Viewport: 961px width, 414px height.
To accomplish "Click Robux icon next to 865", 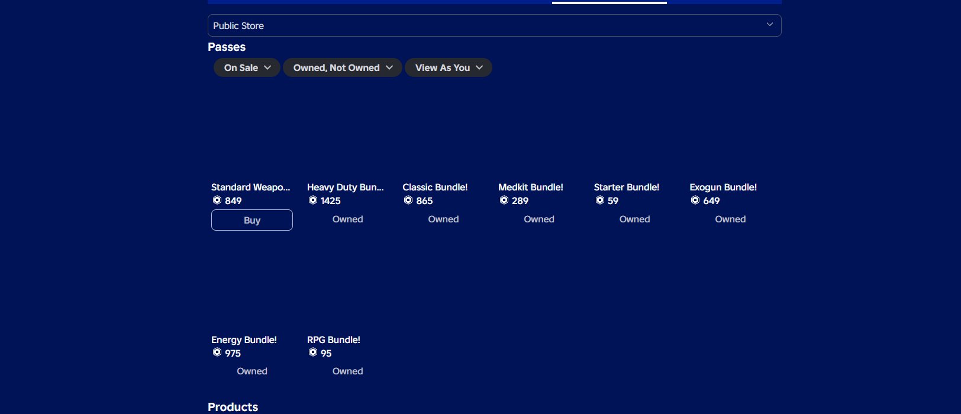I will point(408,200).
